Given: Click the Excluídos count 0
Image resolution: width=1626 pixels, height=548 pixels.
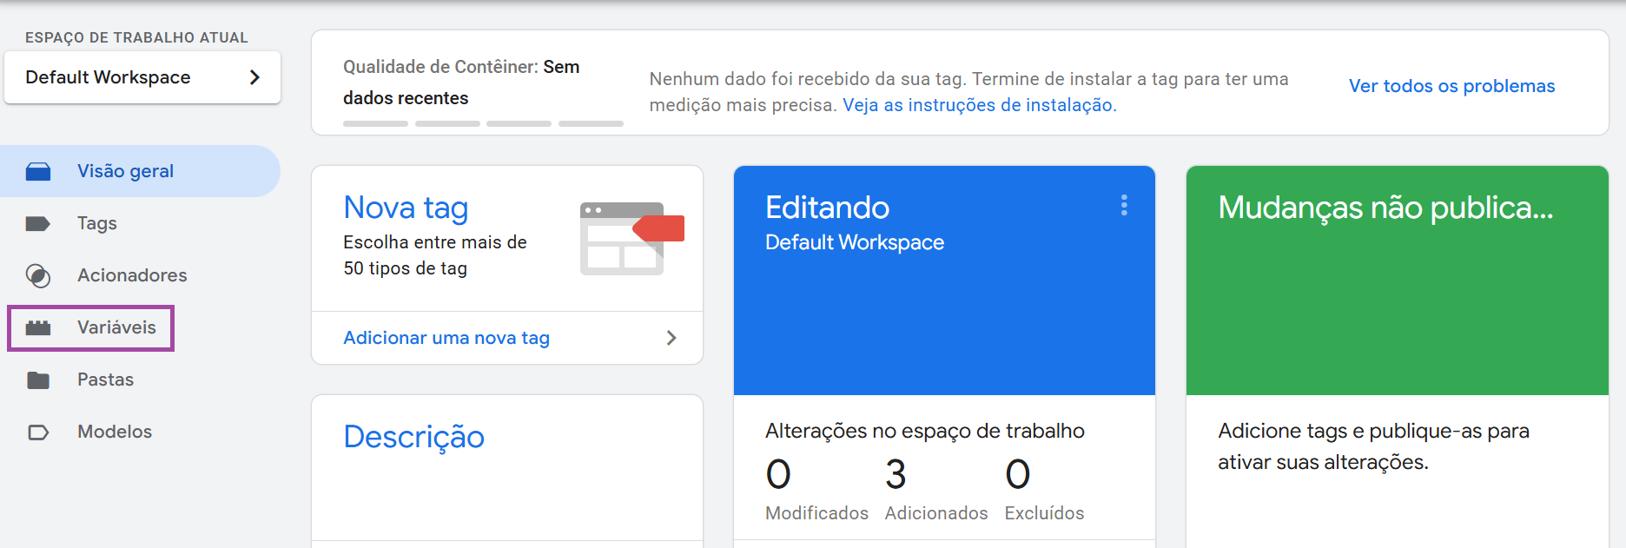Looking at the screenshot, I should [x=1017, y=474].
